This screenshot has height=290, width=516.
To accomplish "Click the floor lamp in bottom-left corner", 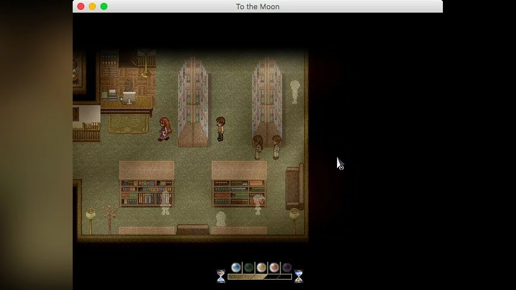I will 90,221.
